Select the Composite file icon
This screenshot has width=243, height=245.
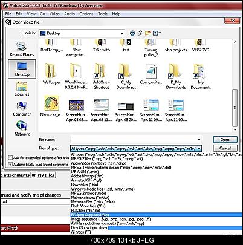tap(151, 74)
